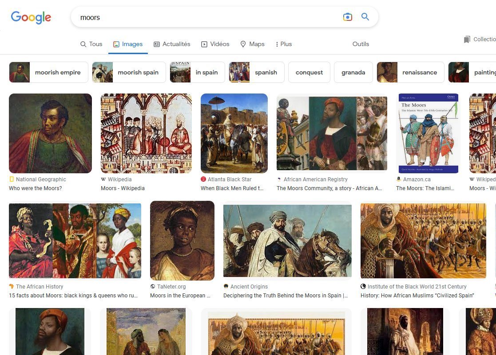496x355 pixels.
Task: Switch to the Tous tab
Action: (x=91, y=44)
